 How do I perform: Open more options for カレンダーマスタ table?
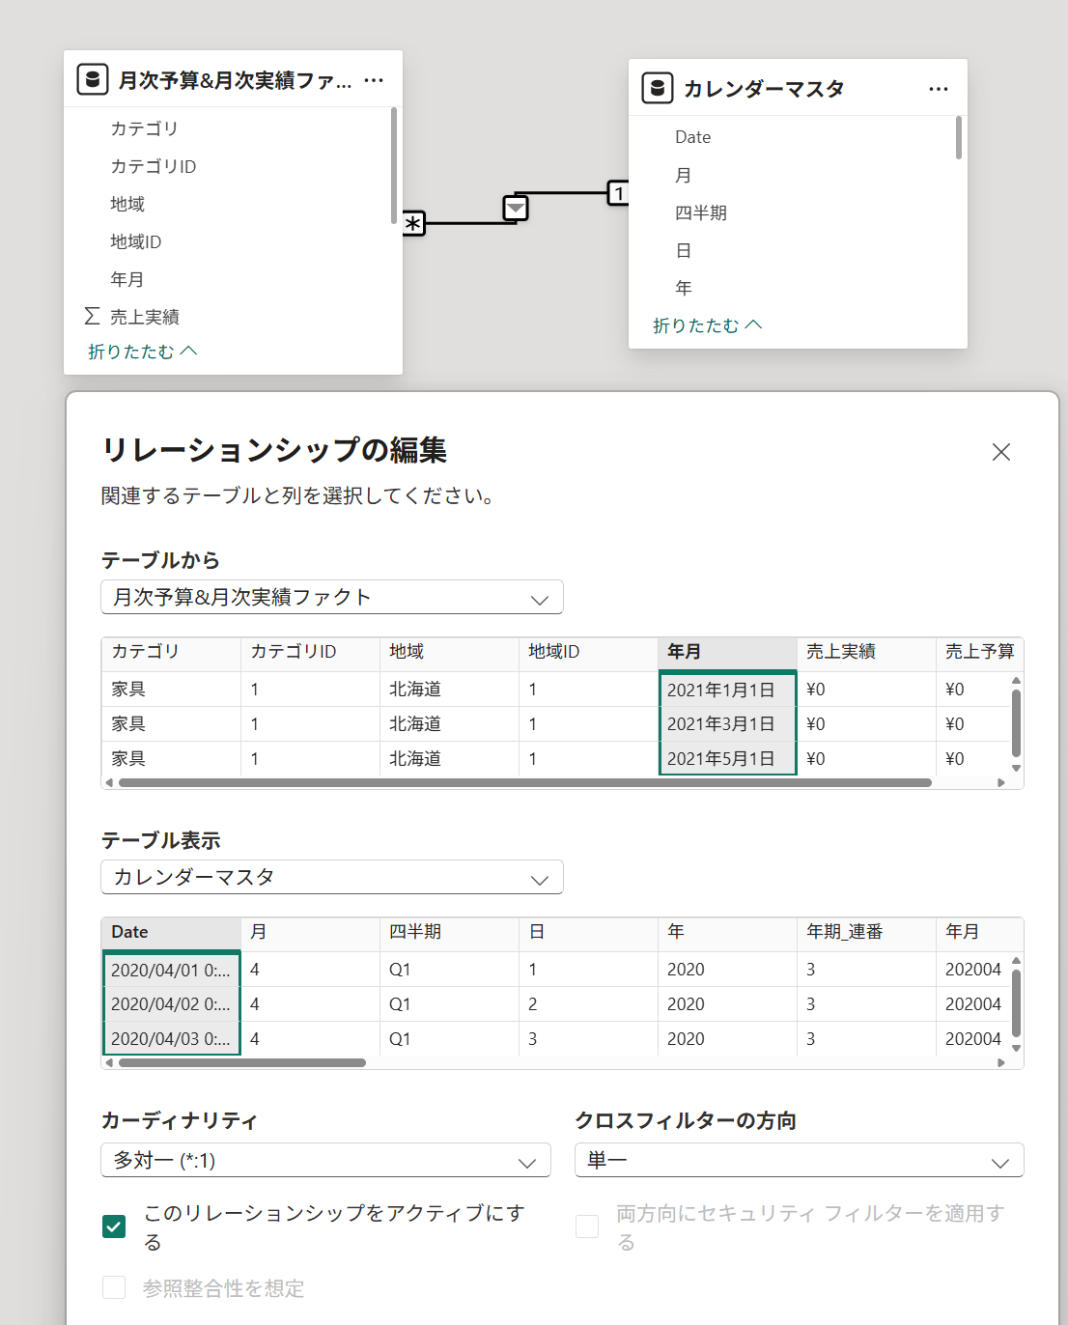939,89
